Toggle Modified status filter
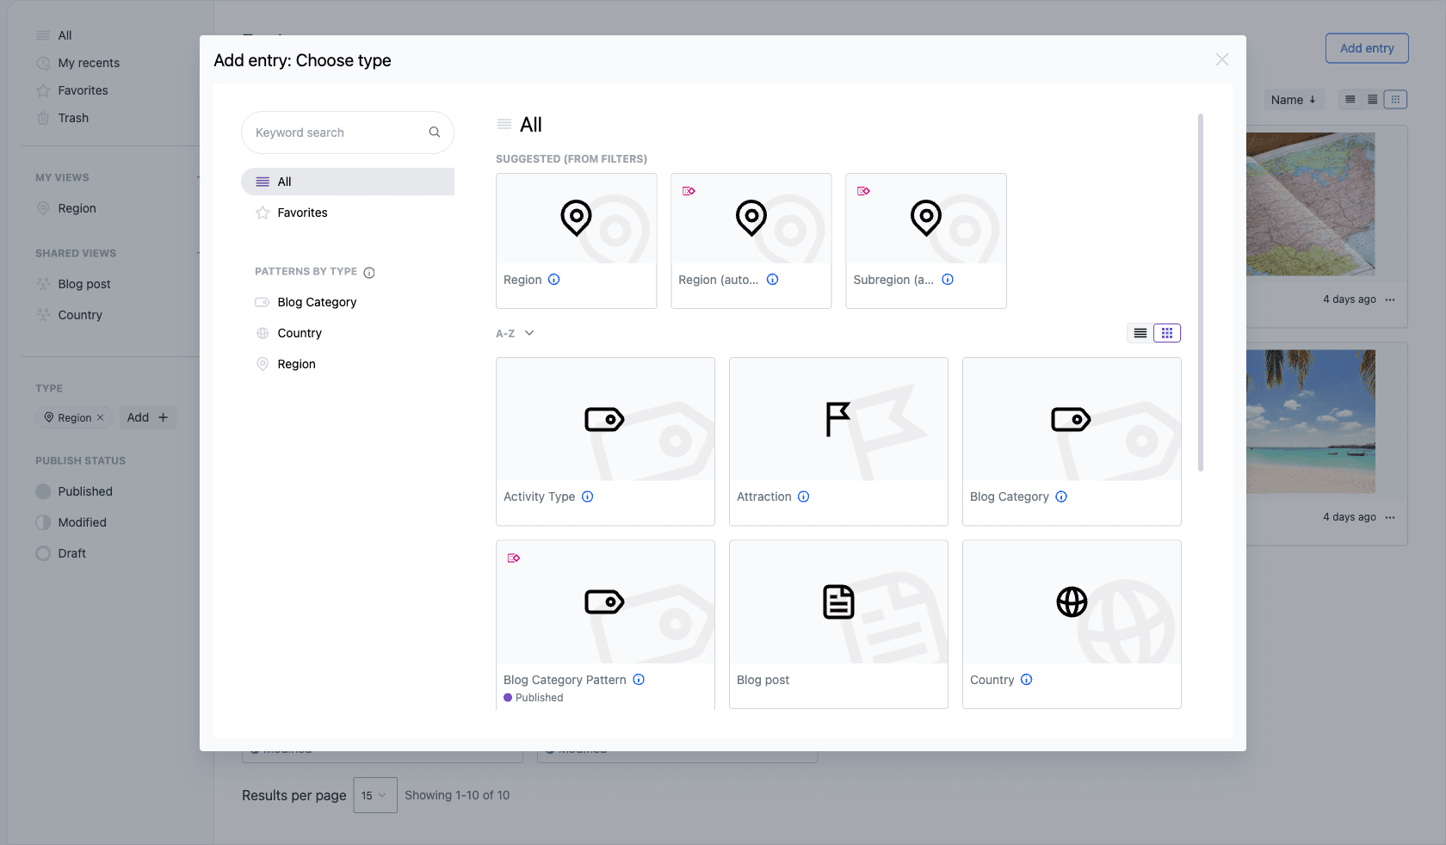The image size is (1446, 845). pyautogui.click(x=71, y=522)
